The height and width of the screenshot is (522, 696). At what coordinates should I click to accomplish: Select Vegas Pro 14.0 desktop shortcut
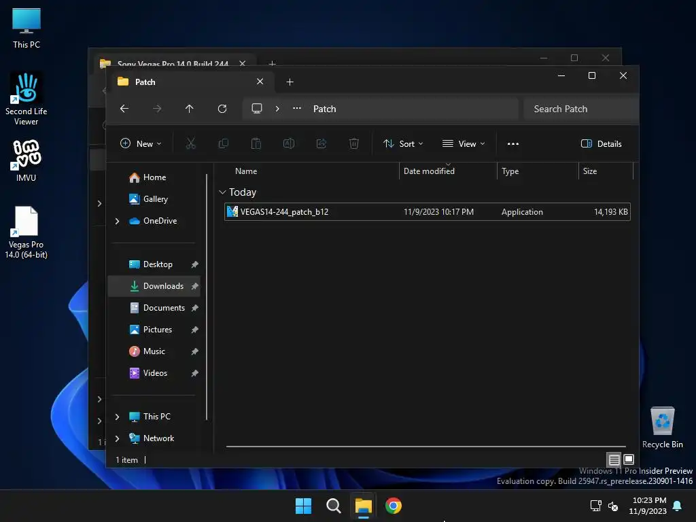tap(27, 232)
